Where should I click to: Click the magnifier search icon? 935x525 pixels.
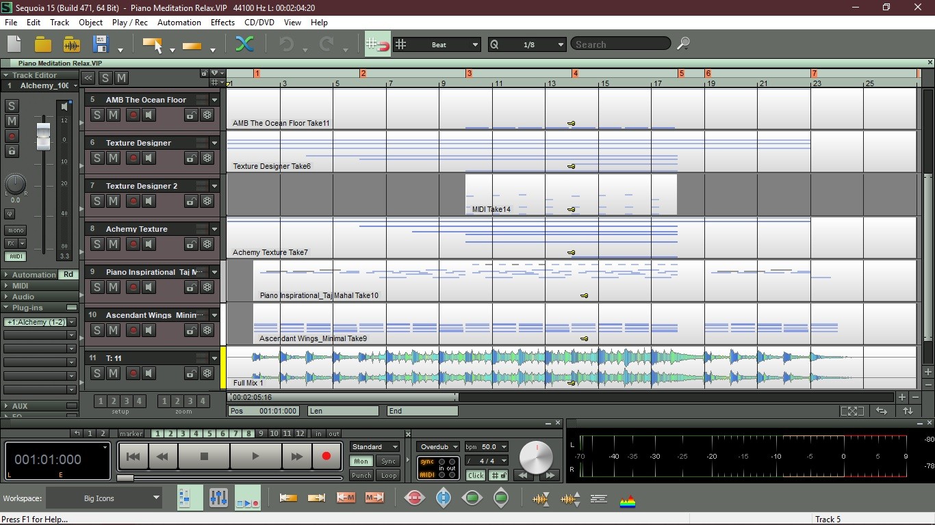(683, 44)
